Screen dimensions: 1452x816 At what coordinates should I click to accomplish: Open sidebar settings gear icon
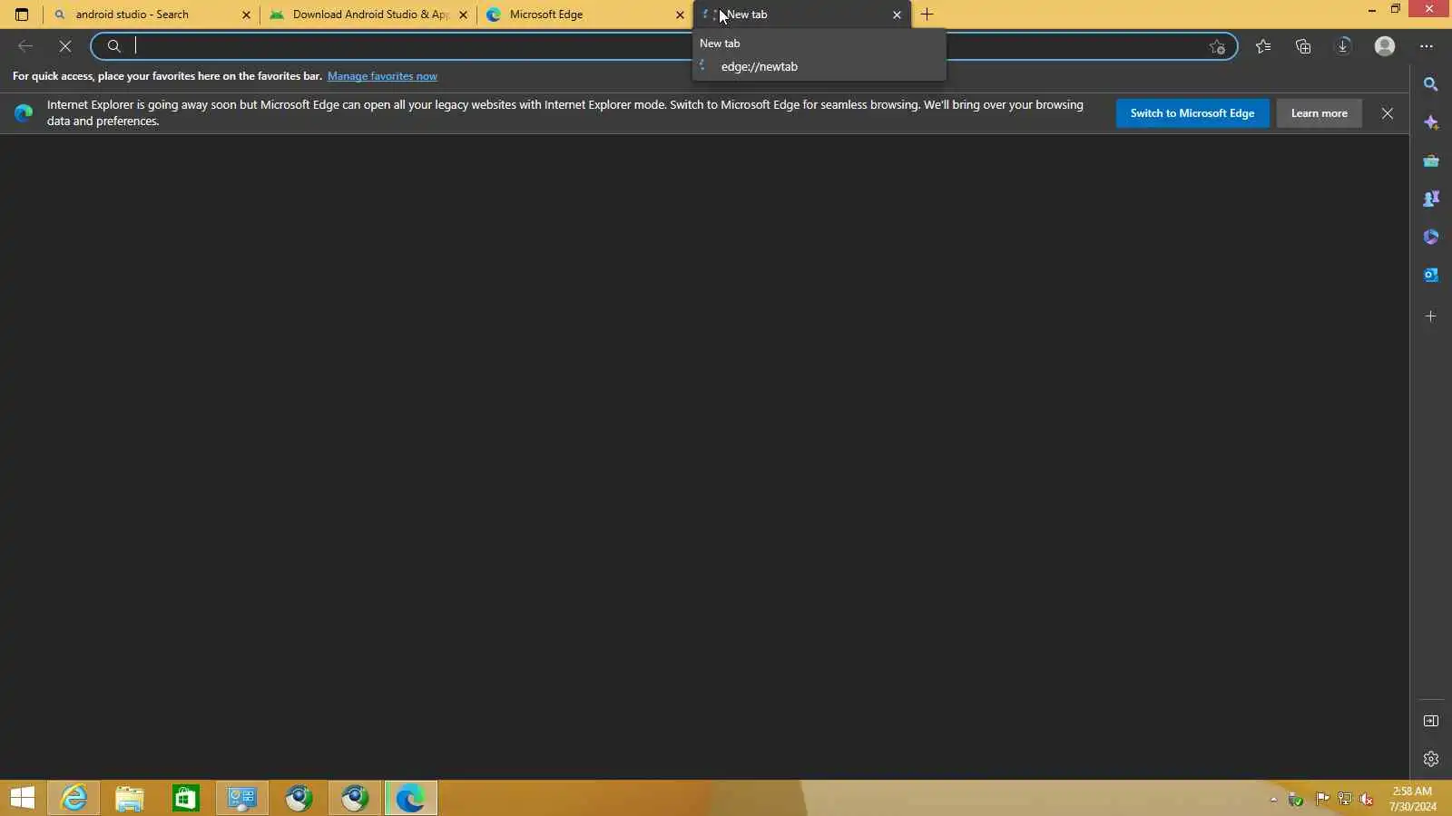(1431, 759)
